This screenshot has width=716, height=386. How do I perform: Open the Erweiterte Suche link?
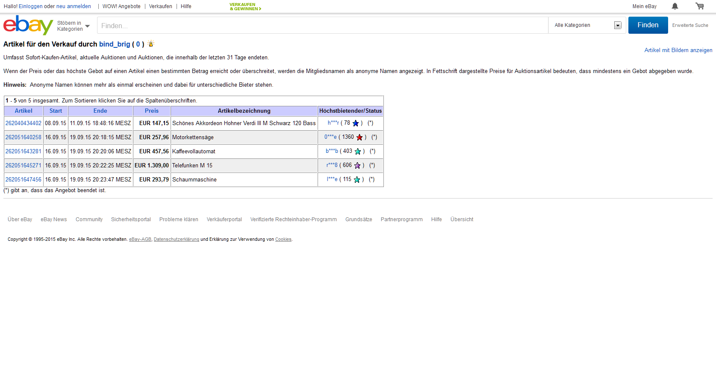tap(690, 26)
